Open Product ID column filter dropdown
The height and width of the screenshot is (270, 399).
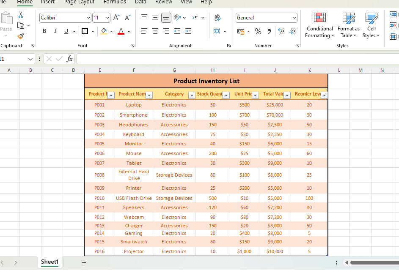pos(111,95)
